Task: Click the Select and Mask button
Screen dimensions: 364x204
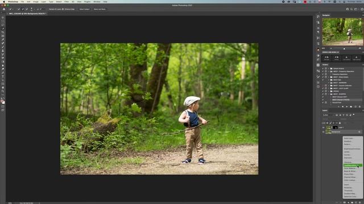Action: pyautogui.click(x=100, y=9)
